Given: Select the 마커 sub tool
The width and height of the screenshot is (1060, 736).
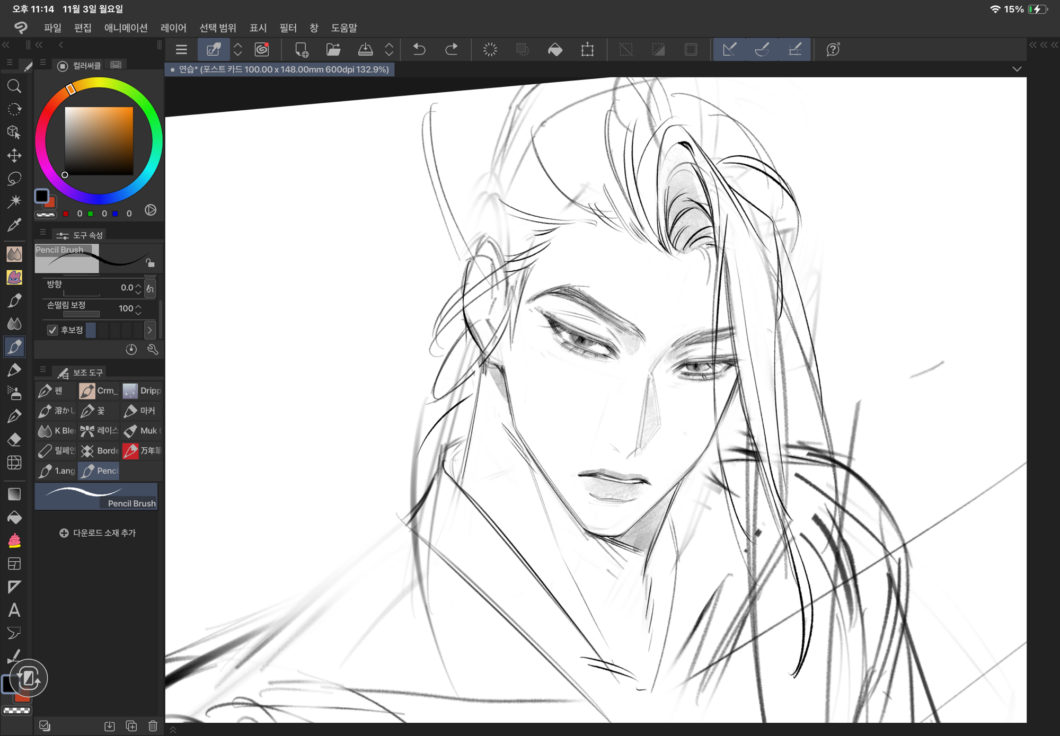Looking at the screenshot, I should [x=141, y=411].
